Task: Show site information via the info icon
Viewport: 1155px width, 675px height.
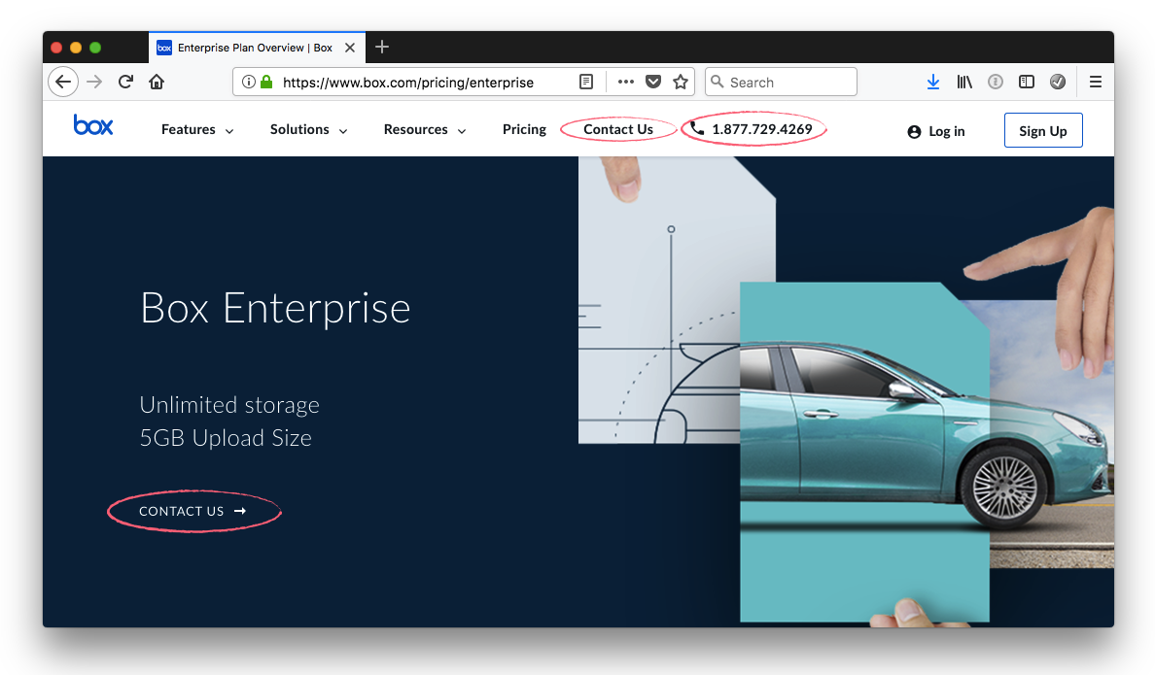Action: coord(249,82)
